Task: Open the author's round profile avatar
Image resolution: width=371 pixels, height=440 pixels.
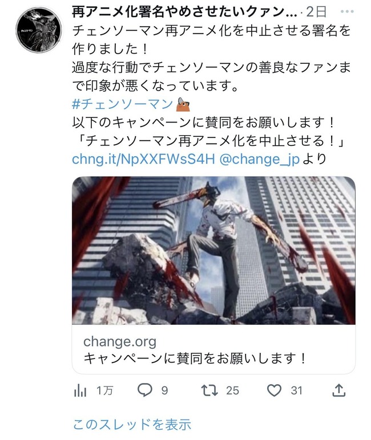Action: (x=39, y=30)
